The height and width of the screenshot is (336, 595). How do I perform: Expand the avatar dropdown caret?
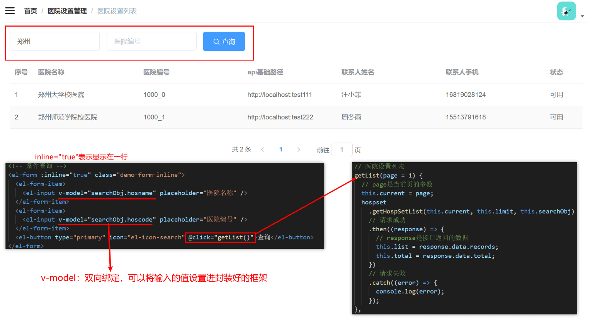582,16
